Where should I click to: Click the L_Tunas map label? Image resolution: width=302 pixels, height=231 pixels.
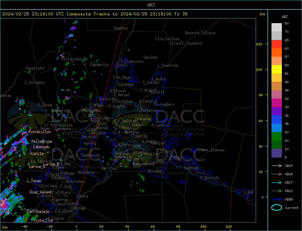tap(34, 181)
